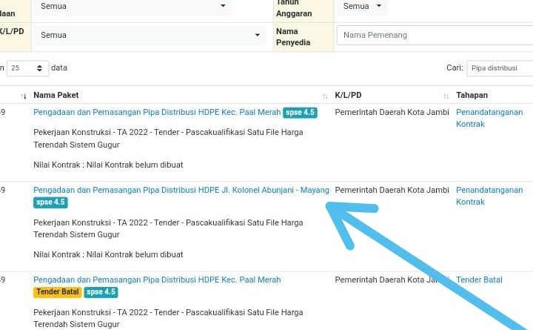Screen dimensions: 533x330
Task: Change the 25 entries-per-page selector
Action: (28, 68)
